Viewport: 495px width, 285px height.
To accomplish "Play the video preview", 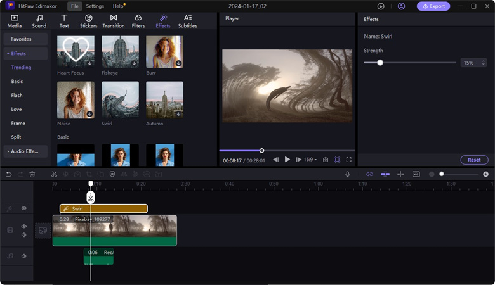I will point(287,160).
